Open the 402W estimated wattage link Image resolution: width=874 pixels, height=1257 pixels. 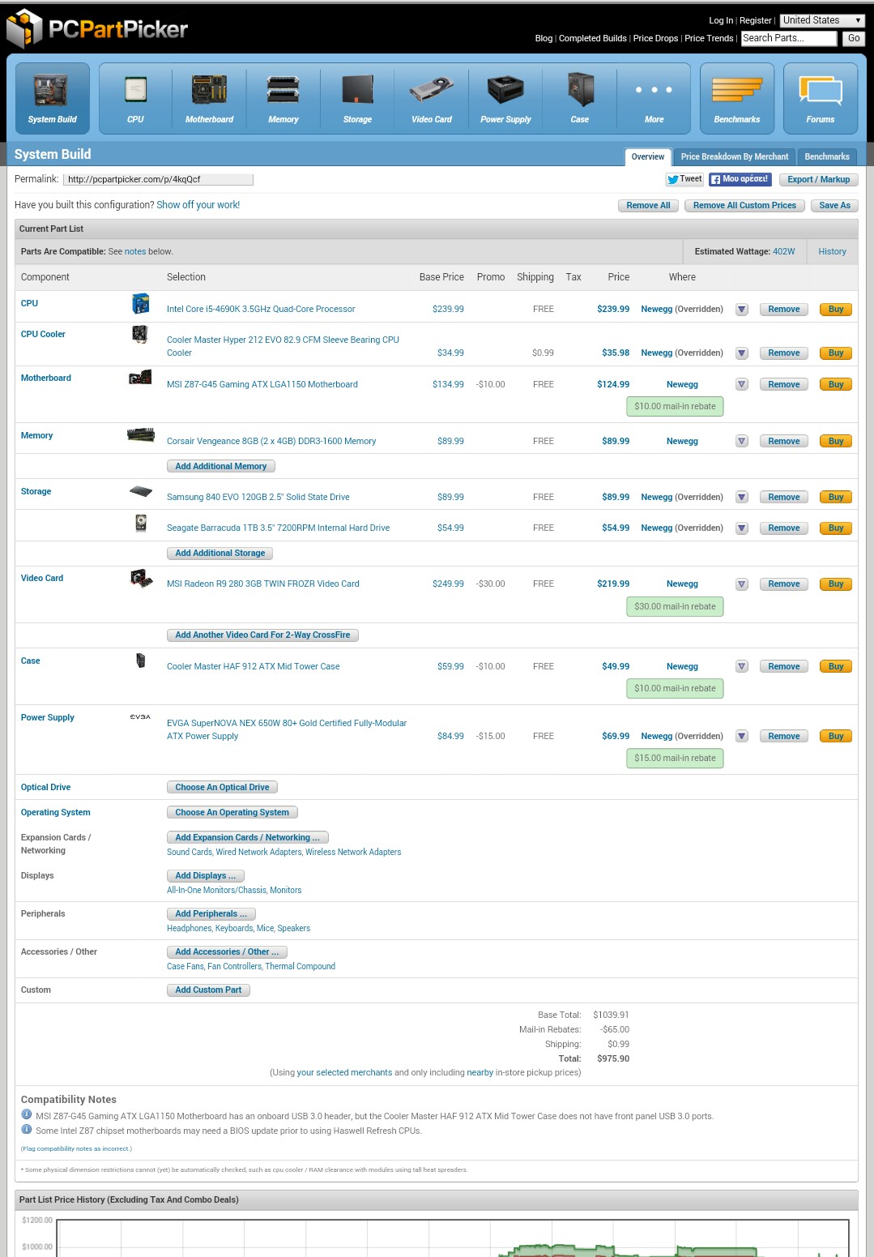point(783,252)
